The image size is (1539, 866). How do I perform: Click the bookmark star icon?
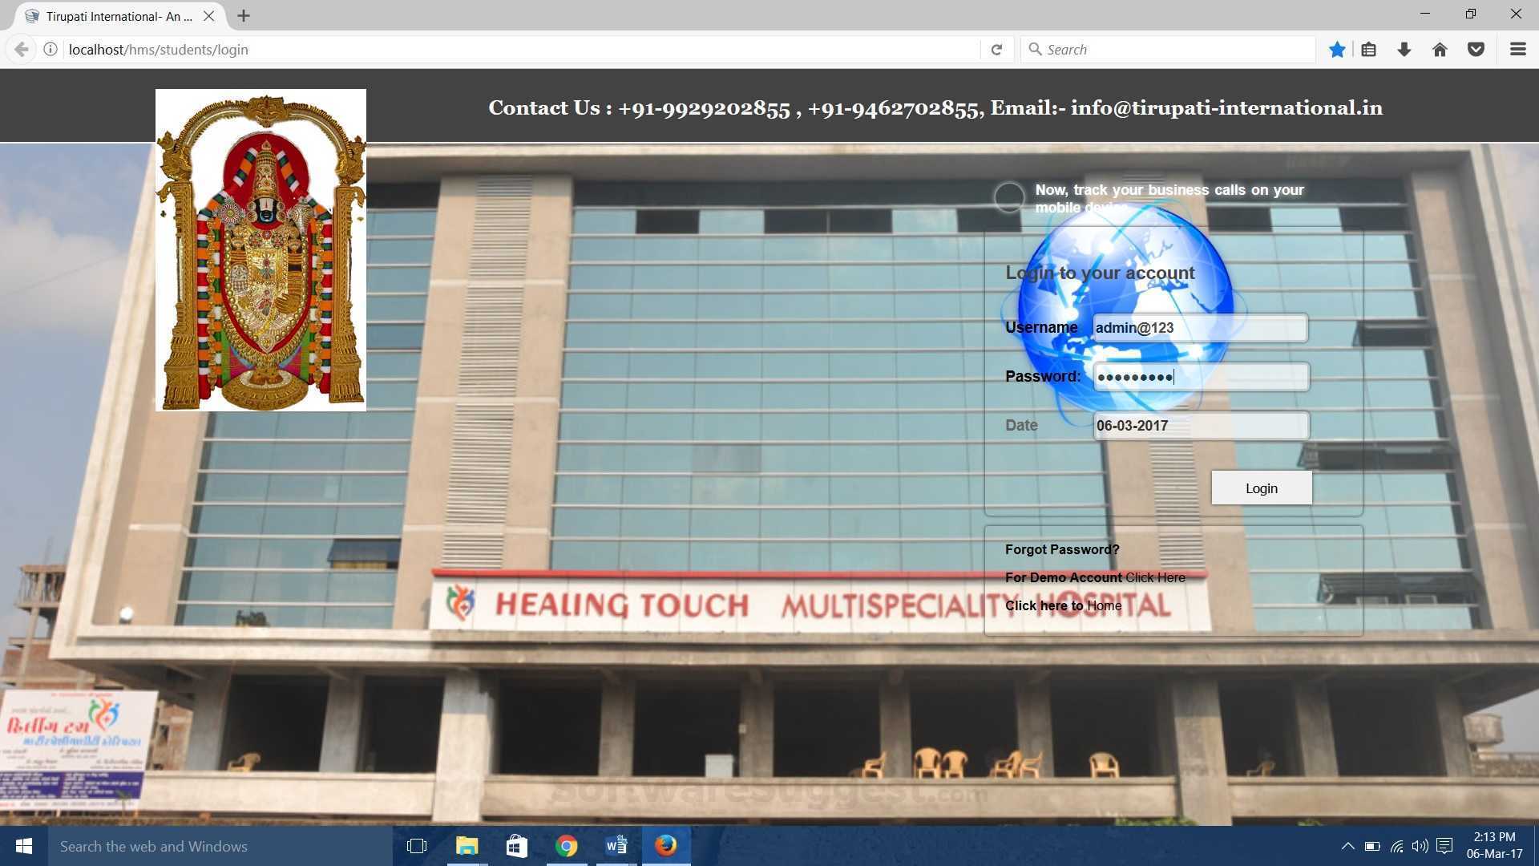click(1336, 49)
